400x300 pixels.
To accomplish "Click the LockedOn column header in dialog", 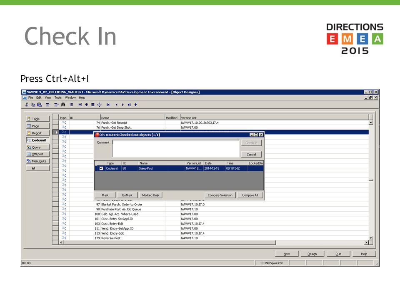I will (x=255, y=163).
